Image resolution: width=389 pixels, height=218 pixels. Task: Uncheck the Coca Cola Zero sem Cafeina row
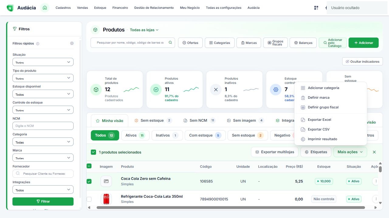[x=89, y=181]
